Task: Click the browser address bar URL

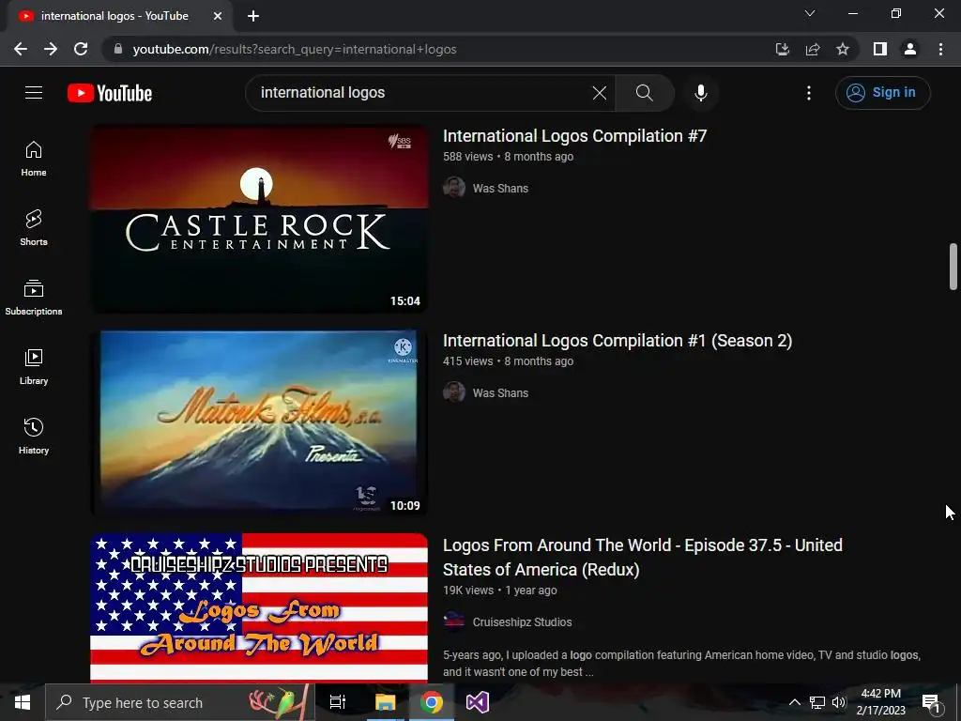Action: click(294, 49)
